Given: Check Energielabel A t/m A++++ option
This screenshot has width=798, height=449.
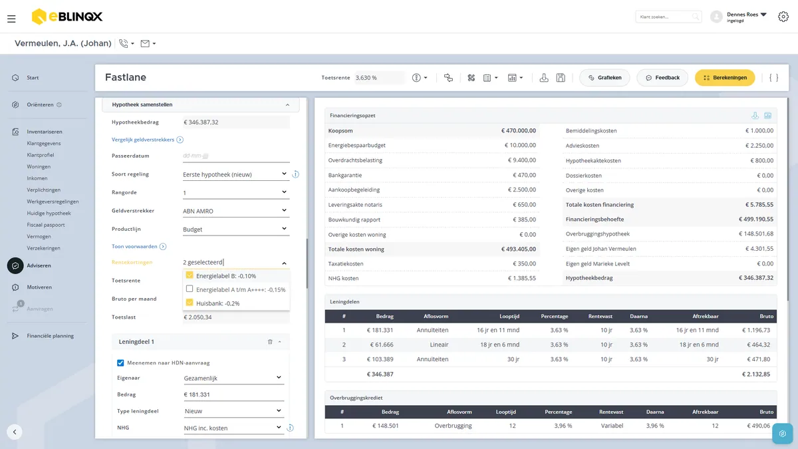Looking at the screenshot, I should tap(190, 289).
